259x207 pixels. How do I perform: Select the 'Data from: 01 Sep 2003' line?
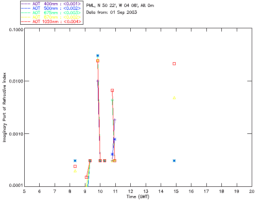tap(112, 13)
